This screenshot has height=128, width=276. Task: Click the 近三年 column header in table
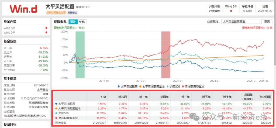point(186,97)
